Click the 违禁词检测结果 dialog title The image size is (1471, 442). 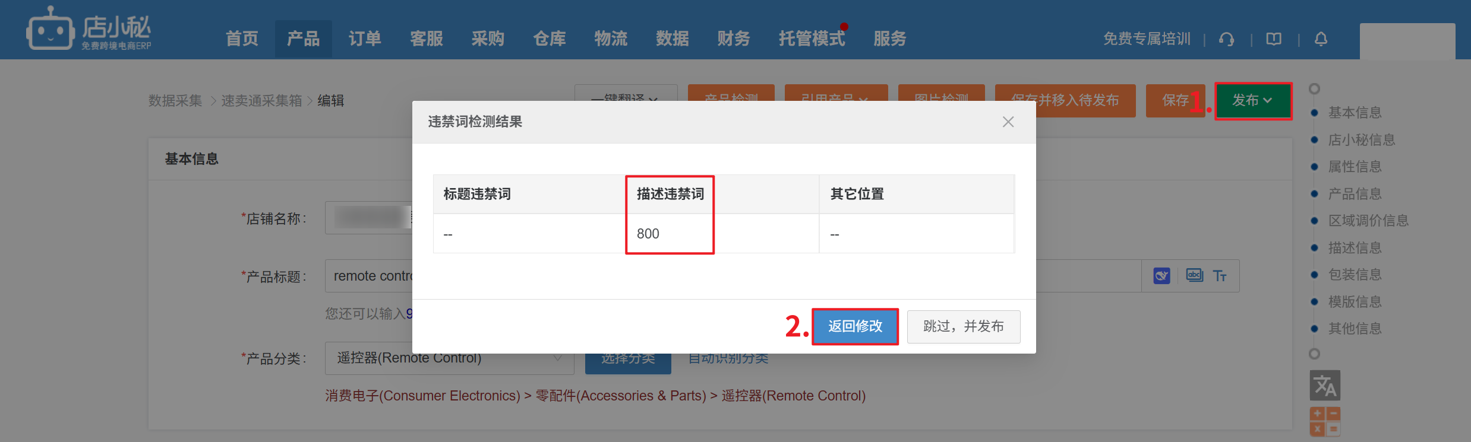(x=475, y=122)
